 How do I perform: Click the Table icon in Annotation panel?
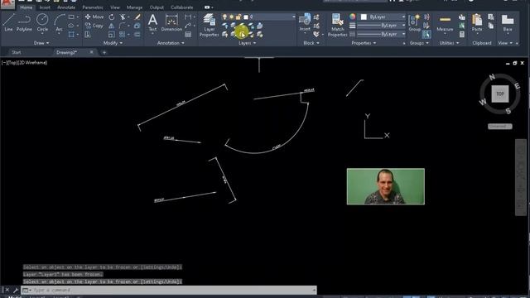[x=188, y=35]
